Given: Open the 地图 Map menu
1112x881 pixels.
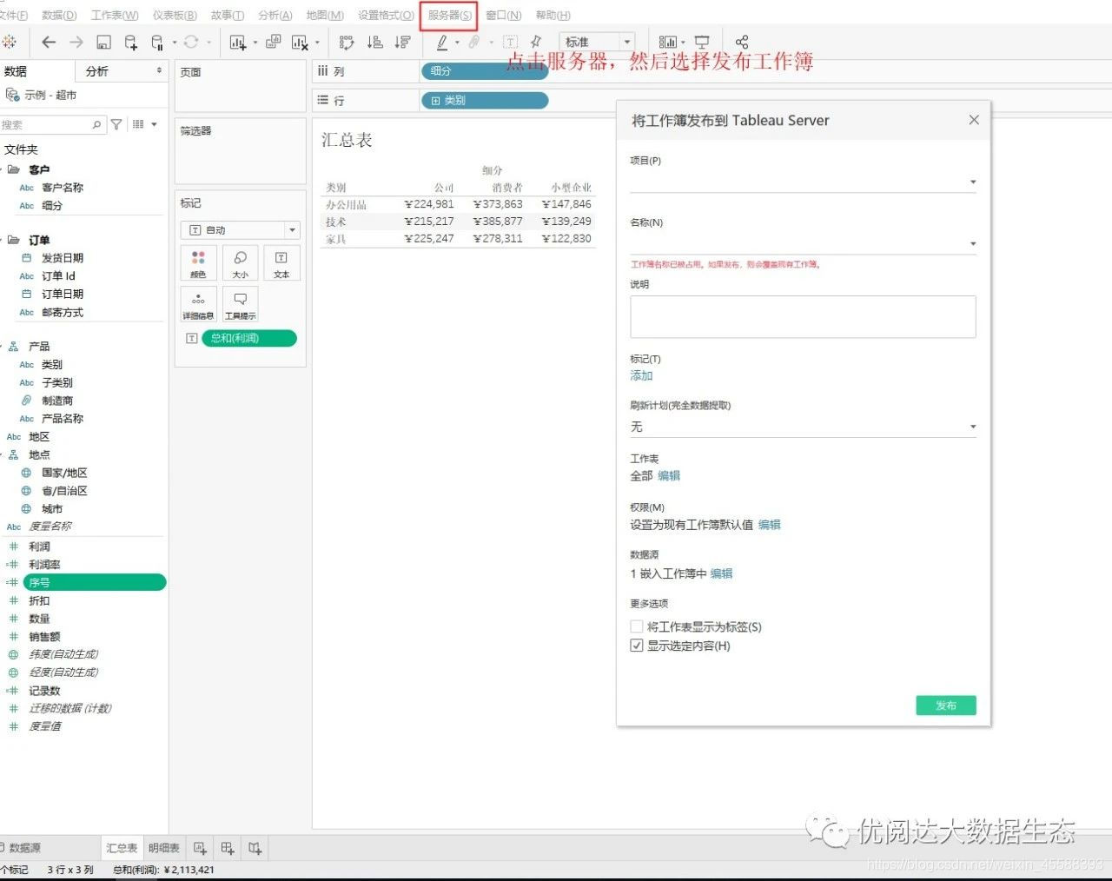Looking at the screenshot, I should (325, 15).
